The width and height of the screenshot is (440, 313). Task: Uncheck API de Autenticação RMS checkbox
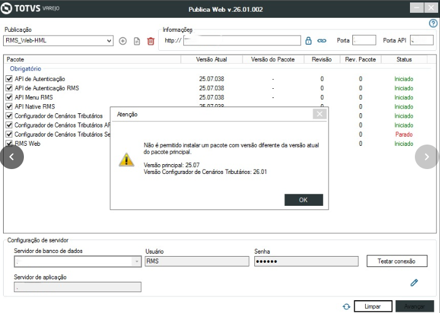click(9, 88)
